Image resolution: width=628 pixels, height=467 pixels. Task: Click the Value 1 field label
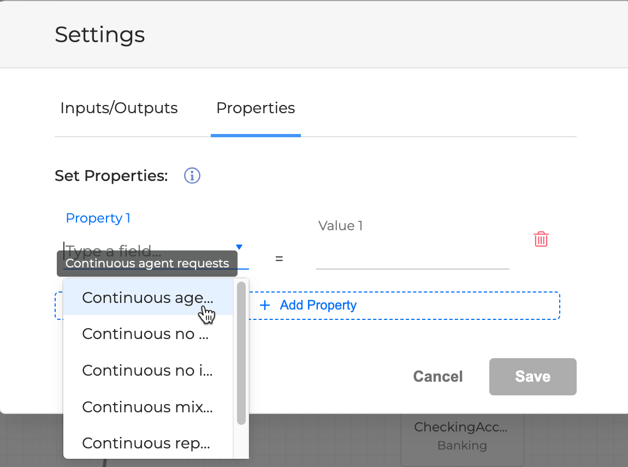[340, 226]
